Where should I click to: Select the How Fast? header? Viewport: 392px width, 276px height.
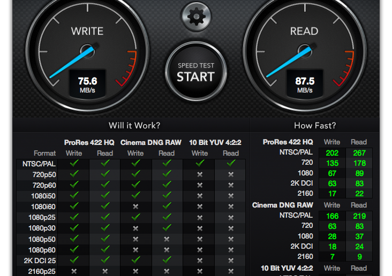315,125
